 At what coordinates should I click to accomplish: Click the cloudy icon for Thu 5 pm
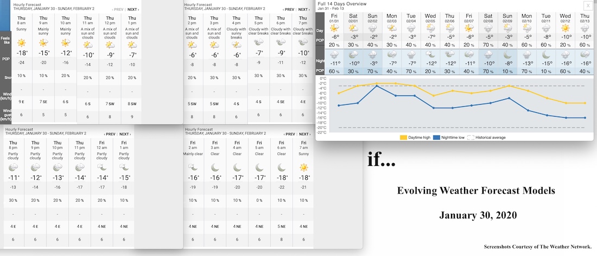[258, 42]
